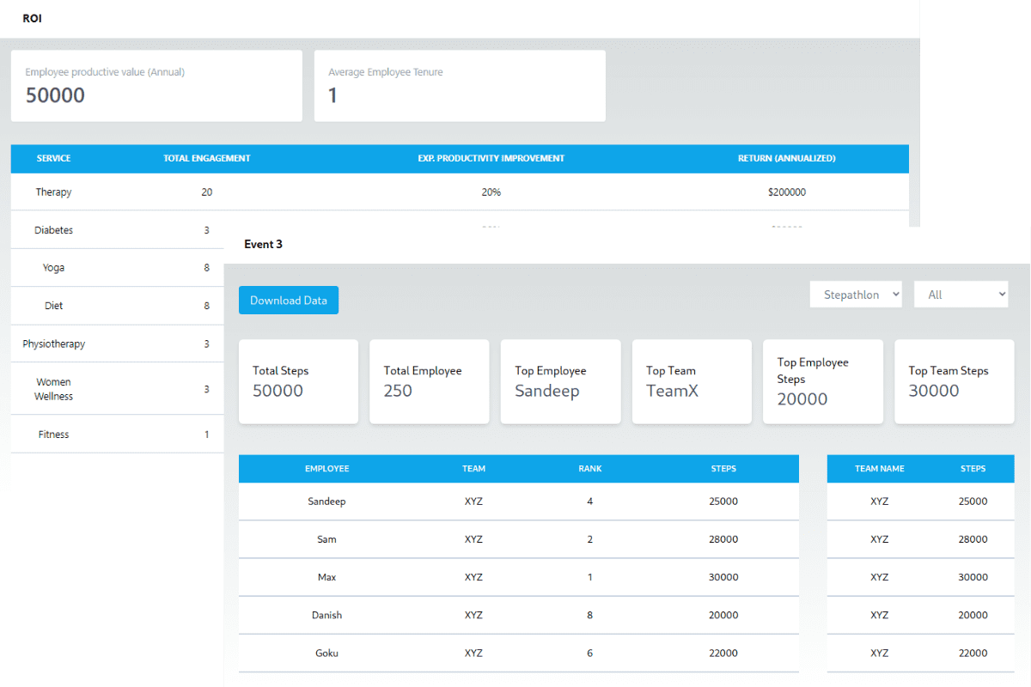
Task: Expand the All filter dropdown
Action: click(961, 295)
